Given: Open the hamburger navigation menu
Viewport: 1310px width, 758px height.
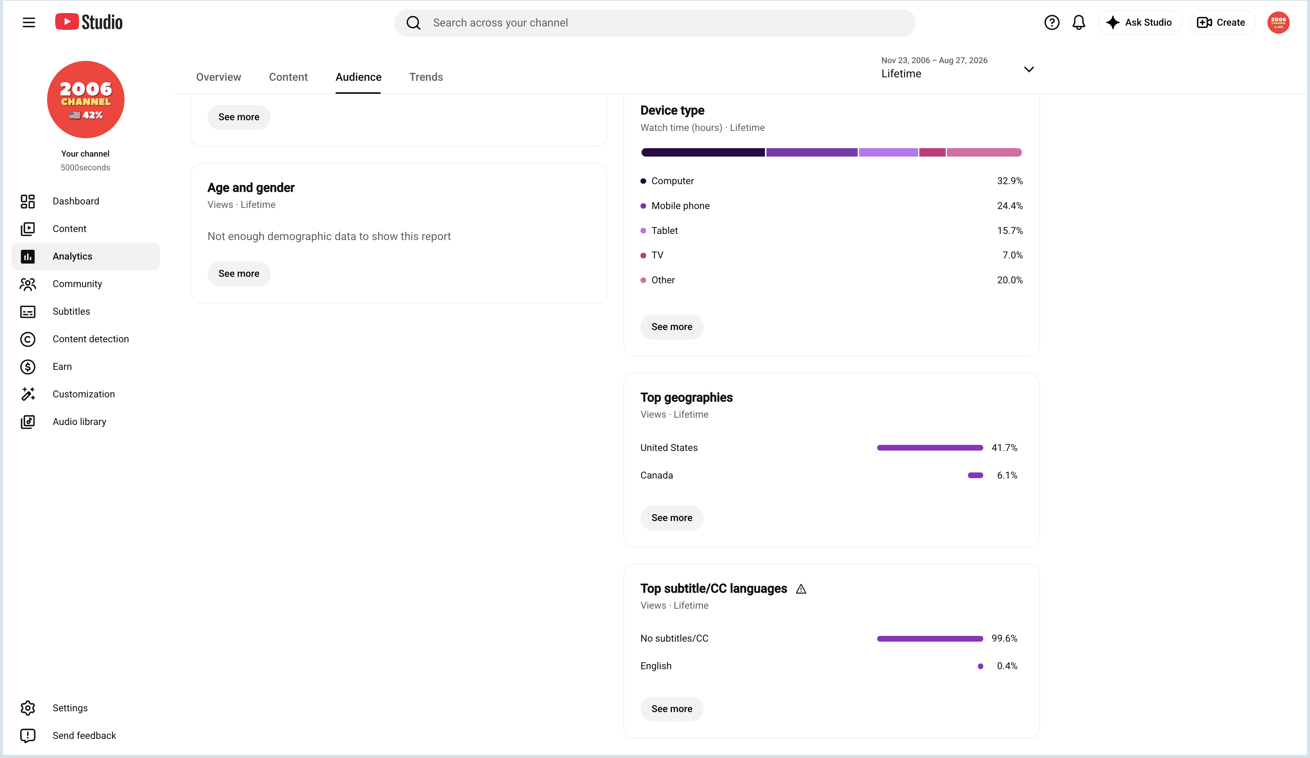Looking at the screenshot, I should pyautogui.click(x=29, y=22).
